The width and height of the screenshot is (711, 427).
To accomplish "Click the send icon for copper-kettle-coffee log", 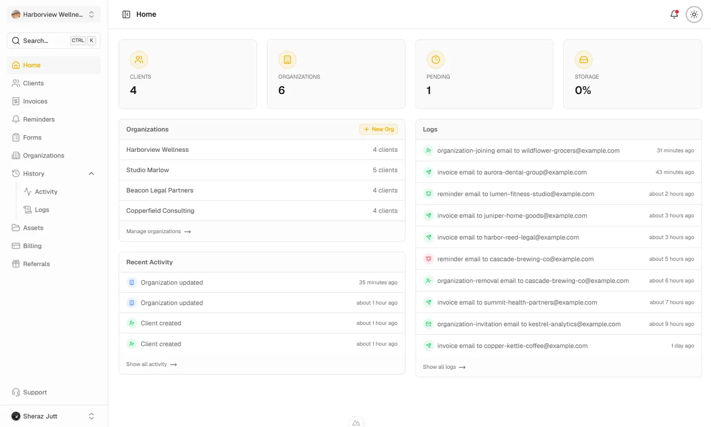I will [x=429, y=346].
